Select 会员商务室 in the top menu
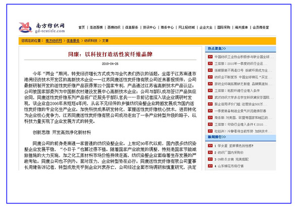The height and width of the screenshot is (206, 303). (x=261, y=27)
